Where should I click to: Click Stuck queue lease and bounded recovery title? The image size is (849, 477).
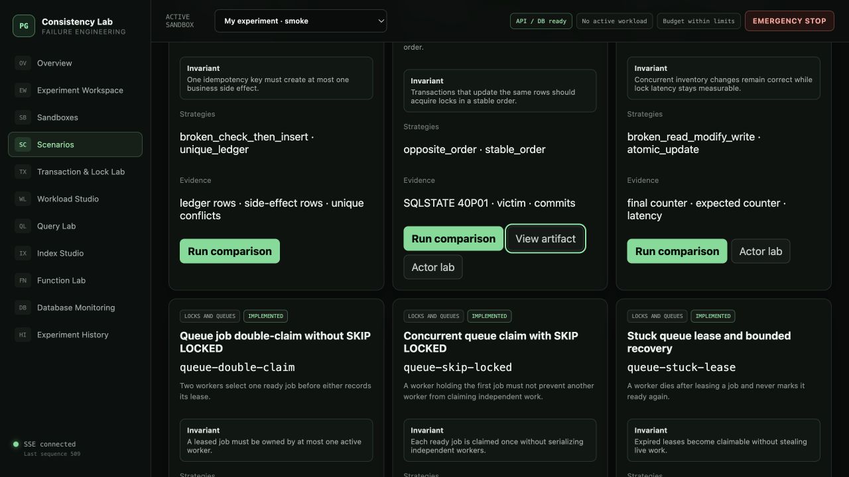click(x=709, y=342)
